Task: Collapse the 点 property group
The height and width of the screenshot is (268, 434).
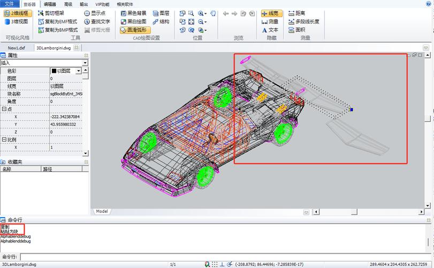Action: (x=4, y=109)
